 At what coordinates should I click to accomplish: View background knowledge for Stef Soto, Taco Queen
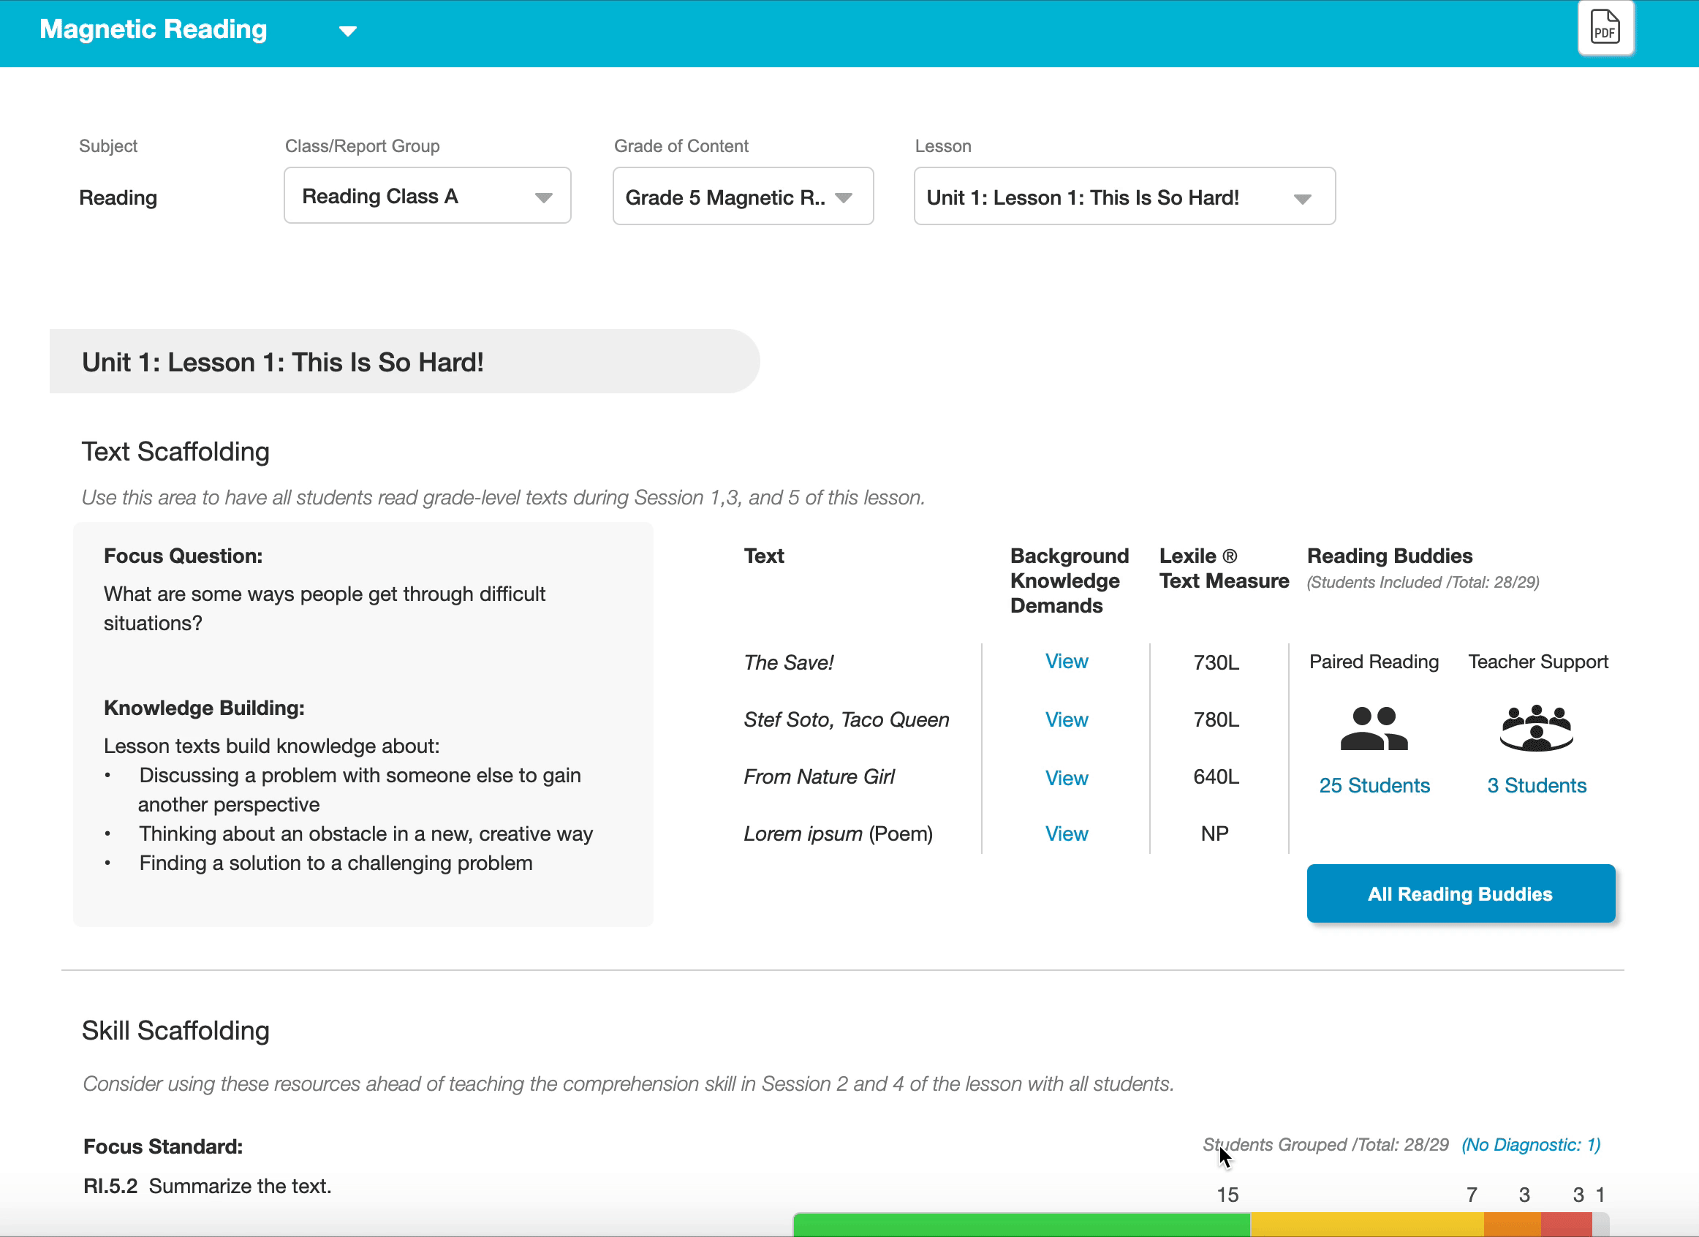click(1066, 720)
